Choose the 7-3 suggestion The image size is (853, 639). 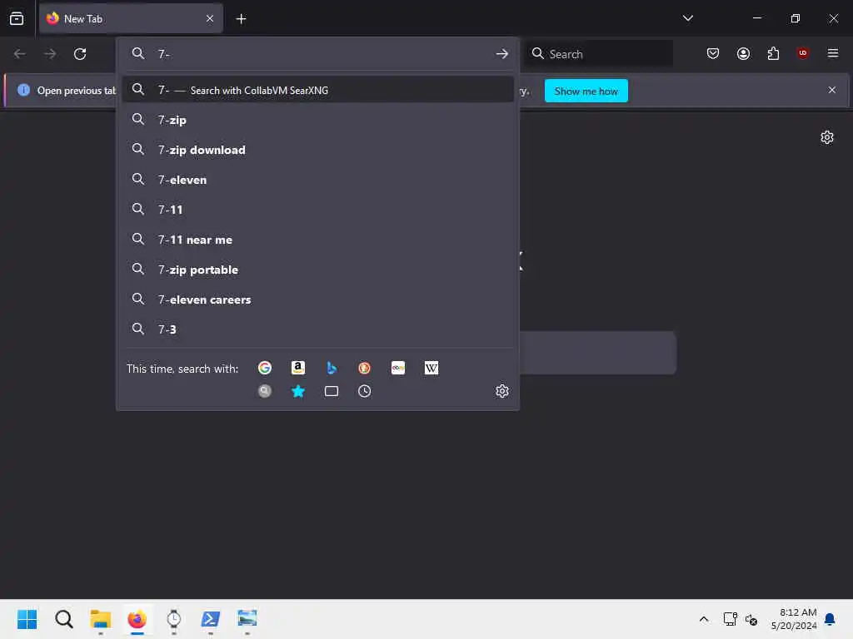(317, 329)
